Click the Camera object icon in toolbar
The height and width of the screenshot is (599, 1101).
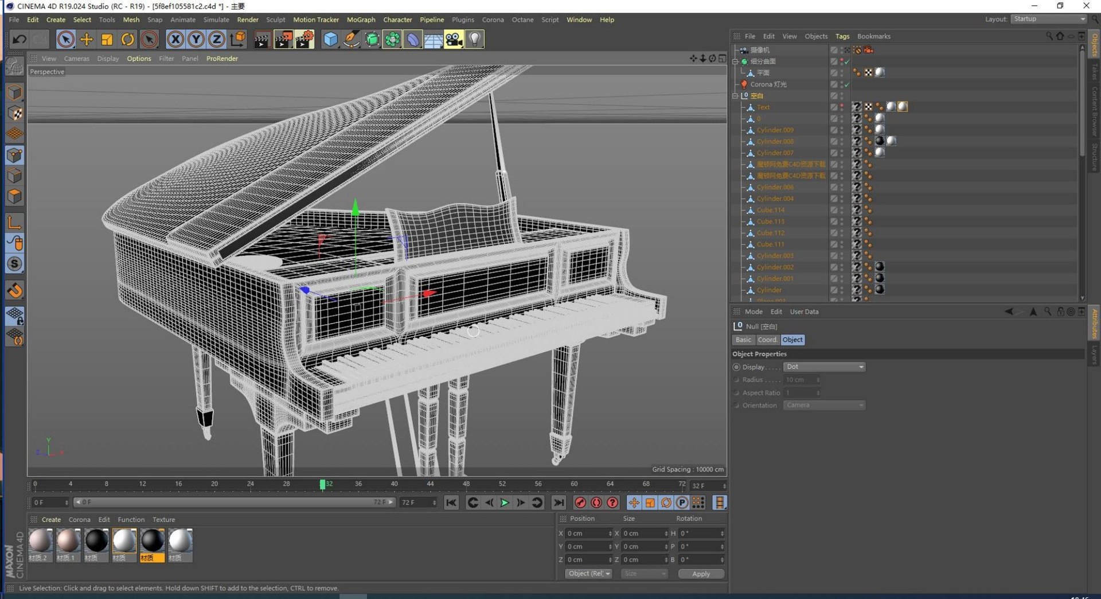454,39
